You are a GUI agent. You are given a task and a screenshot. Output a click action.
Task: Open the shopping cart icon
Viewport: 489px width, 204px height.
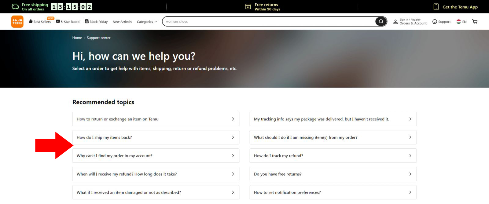(x=475, y=22)
